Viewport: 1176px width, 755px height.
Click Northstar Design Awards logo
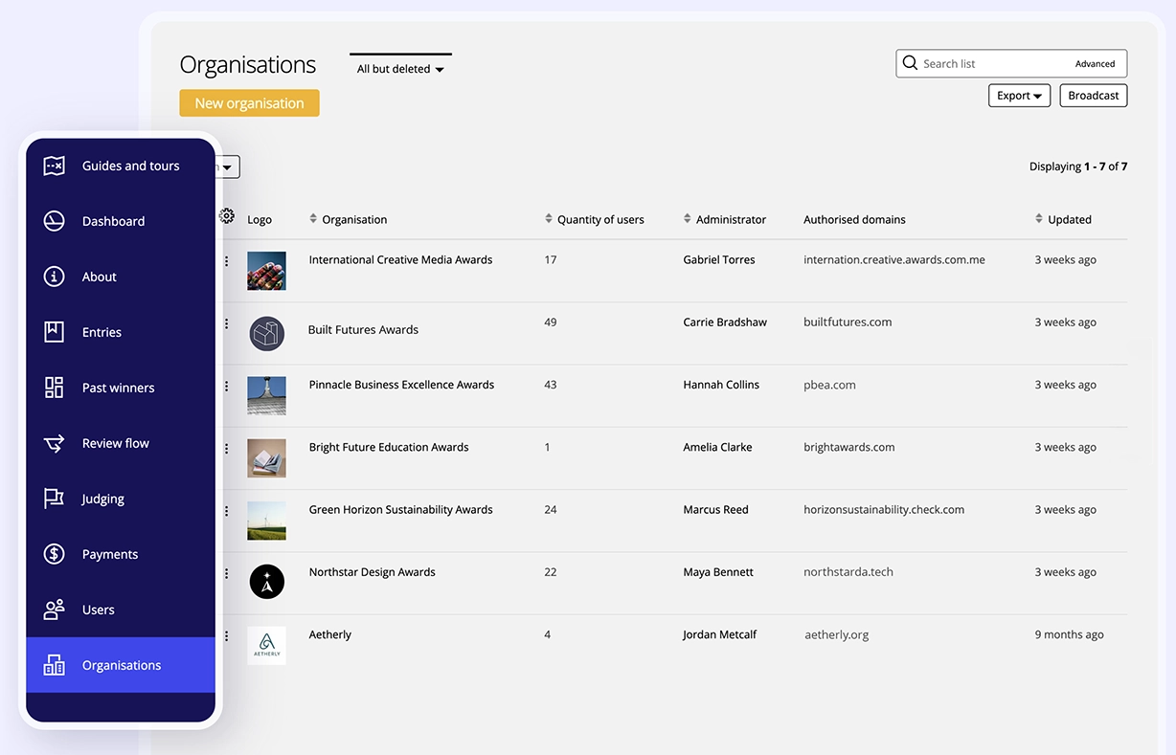point(267,582)
